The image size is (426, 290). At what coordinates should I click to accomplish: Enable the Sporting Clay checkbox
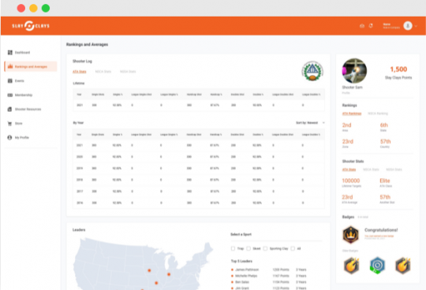(x=265, y=248)
